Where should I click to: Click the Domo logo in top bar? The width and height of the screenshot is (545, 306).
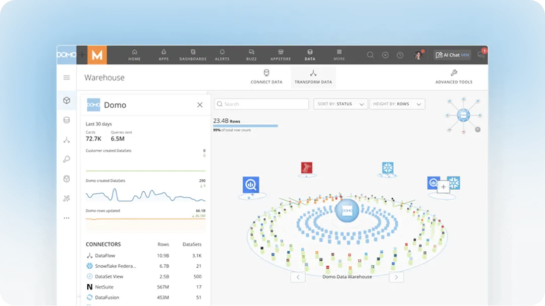(67, 55)
